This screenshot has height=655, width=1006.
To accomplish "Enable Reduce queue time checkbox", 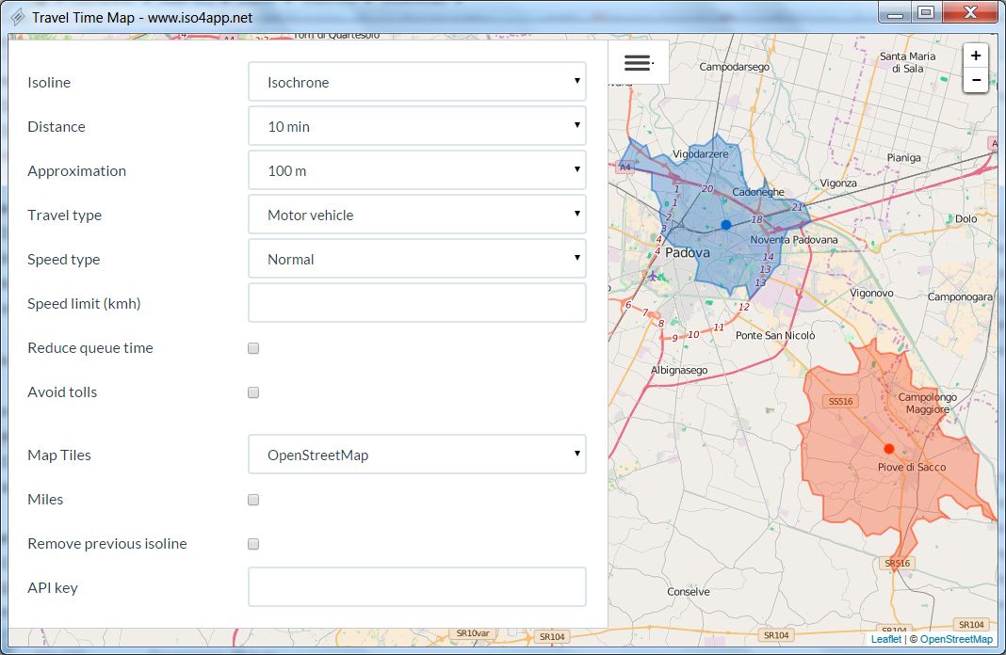I will tap(253, 348).
